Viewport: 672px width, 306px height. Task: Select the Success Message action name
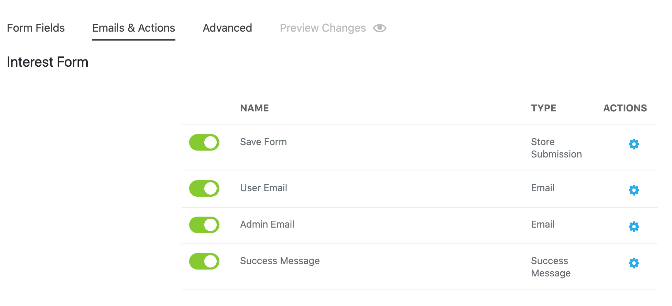click(280, 261)
